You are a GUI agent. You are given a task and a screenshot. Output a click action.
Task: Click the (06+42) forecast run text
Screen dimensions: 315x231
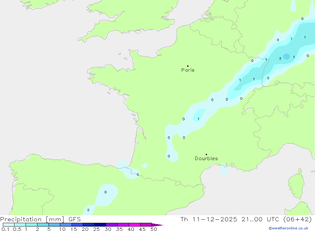click(x=298, y=219)
